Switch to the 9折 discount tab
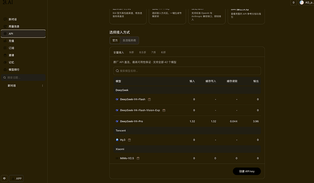 (132, 52)
